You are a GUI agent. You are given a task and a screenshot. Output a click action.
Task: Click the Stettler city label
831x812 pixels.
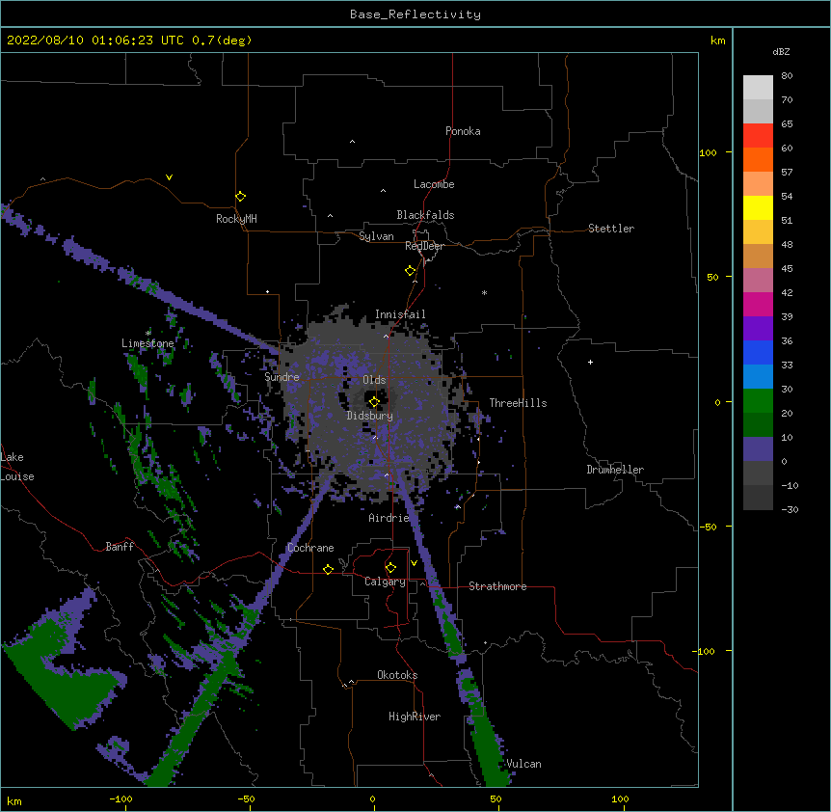tap(611, 229)
